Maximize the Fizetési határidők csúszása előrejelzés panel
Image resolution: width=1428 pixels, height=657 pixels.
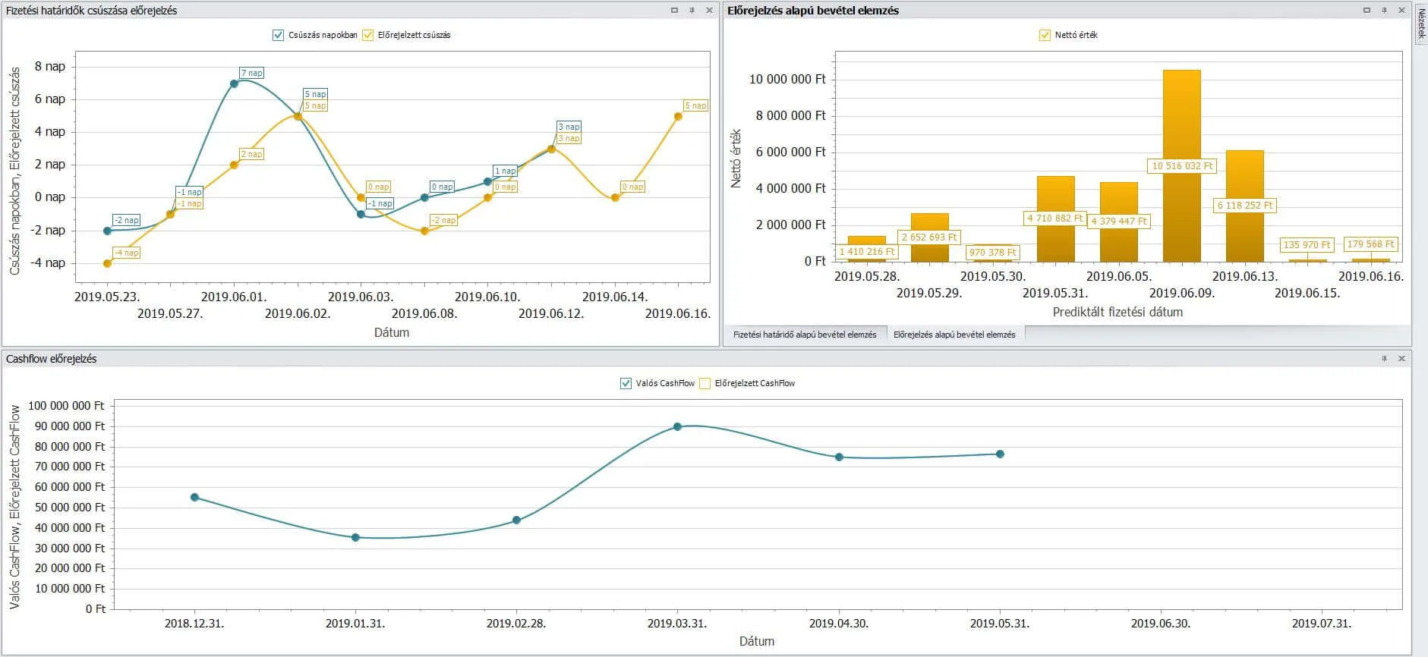[x=674, y=11]
